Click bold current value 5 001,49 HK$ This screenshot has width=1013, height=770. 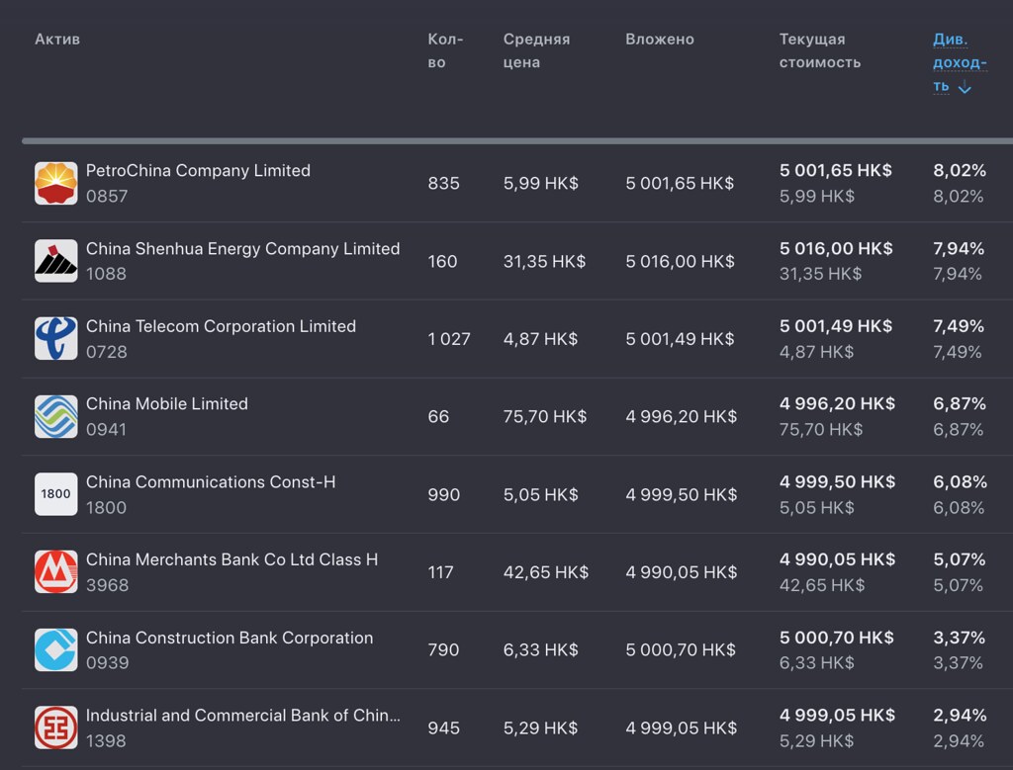835,326
